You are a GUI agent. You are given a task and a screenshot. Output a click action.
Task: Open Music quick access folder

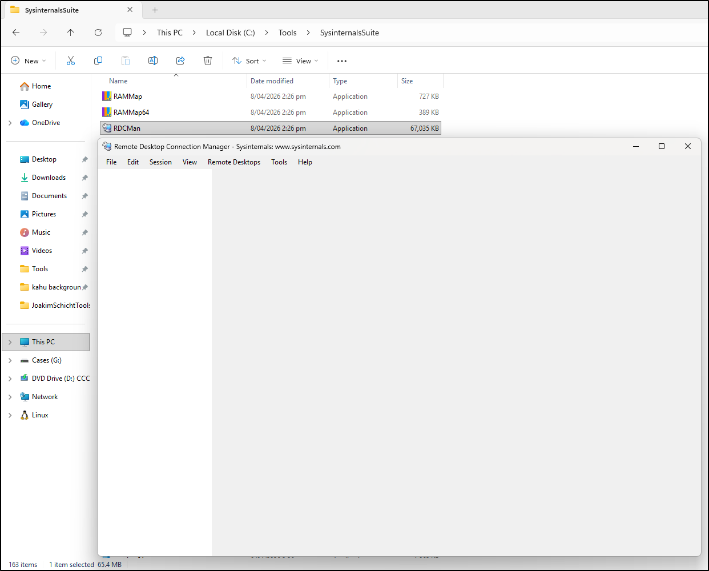pos(41,232)
